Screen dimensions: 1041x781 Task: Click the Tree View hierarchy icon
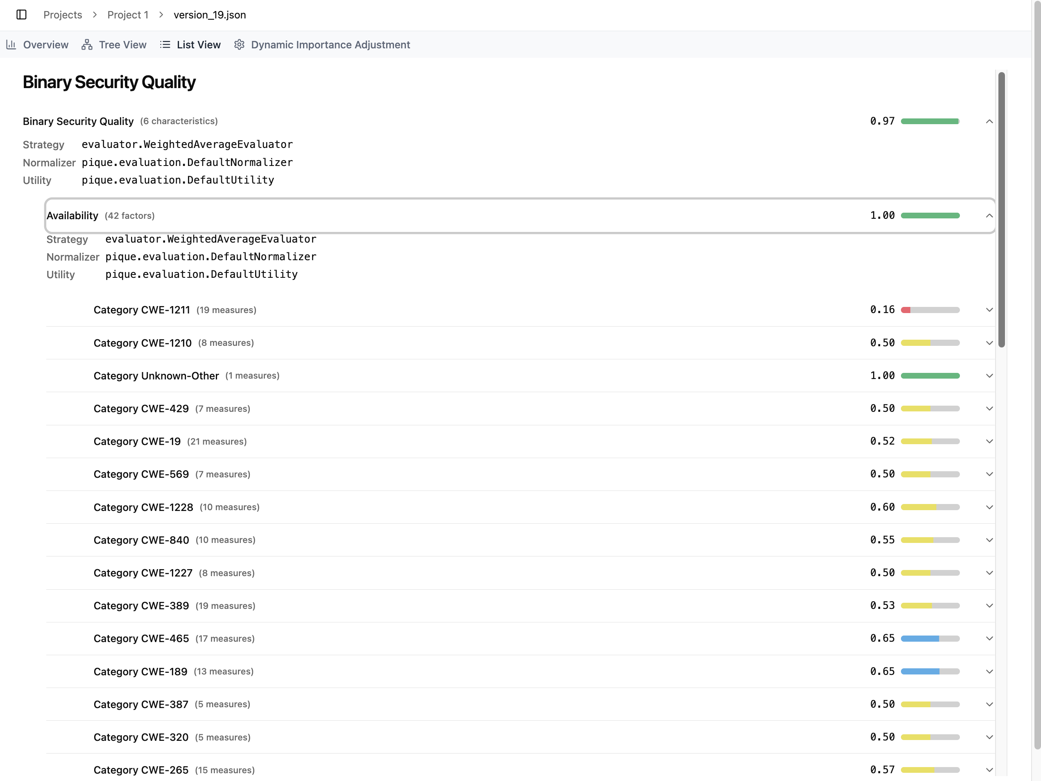click(86, 45)
